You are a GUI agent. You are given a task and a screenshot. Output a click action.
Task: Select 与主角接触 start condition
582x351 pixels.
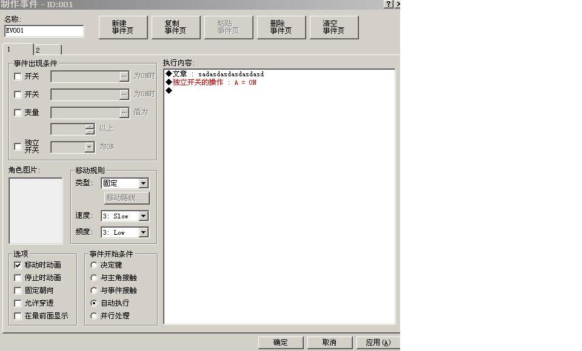coord(94,278)
